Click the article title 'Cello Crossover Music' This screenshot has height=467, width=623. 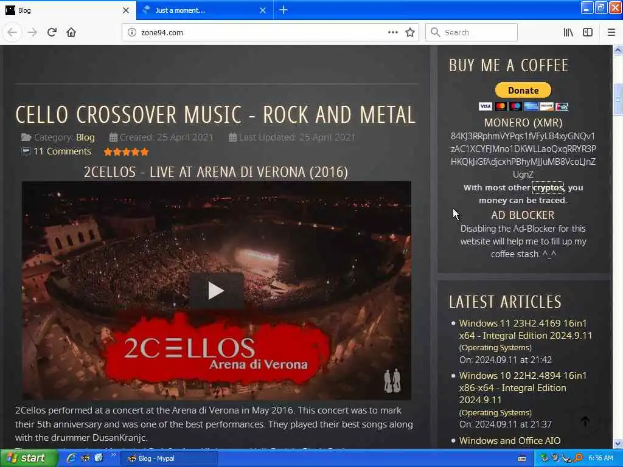215,114
